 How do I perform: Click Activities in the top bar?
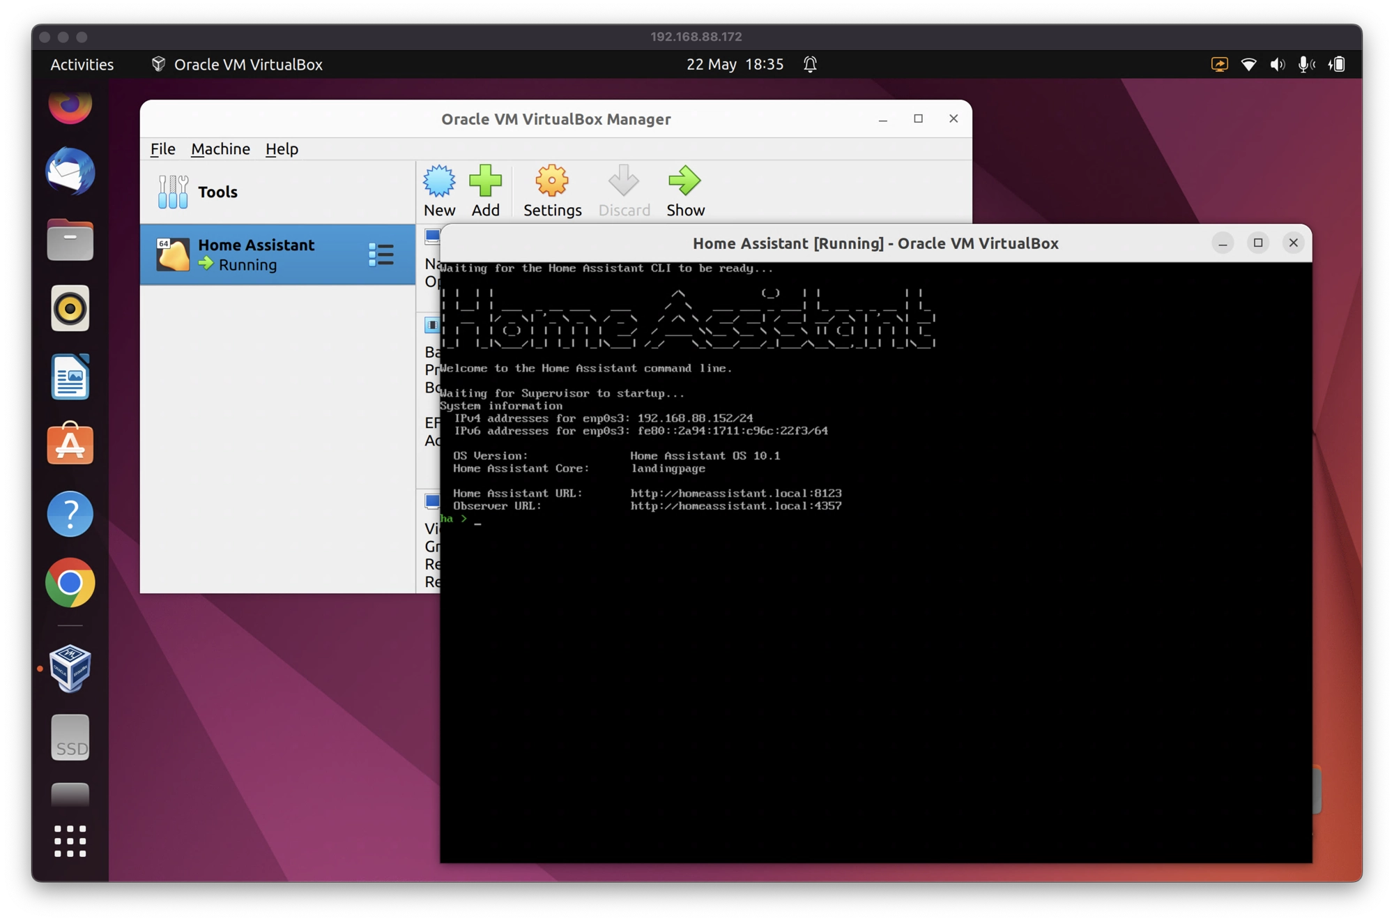tap(82, 64)
